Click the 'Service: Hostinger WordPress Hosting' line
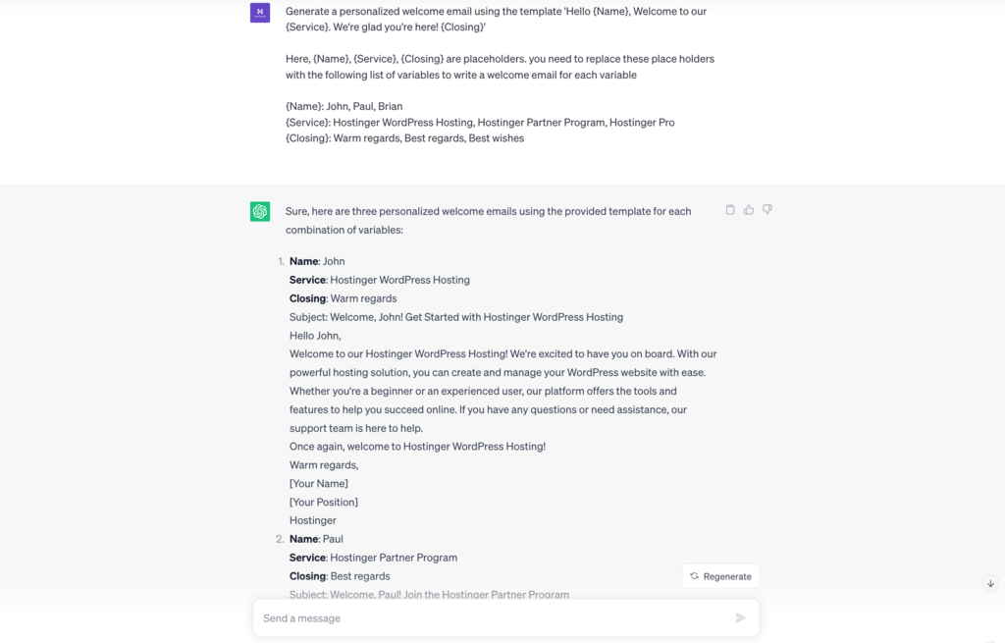The height and width of the screenshot is (643, 1005). [379, 280]
